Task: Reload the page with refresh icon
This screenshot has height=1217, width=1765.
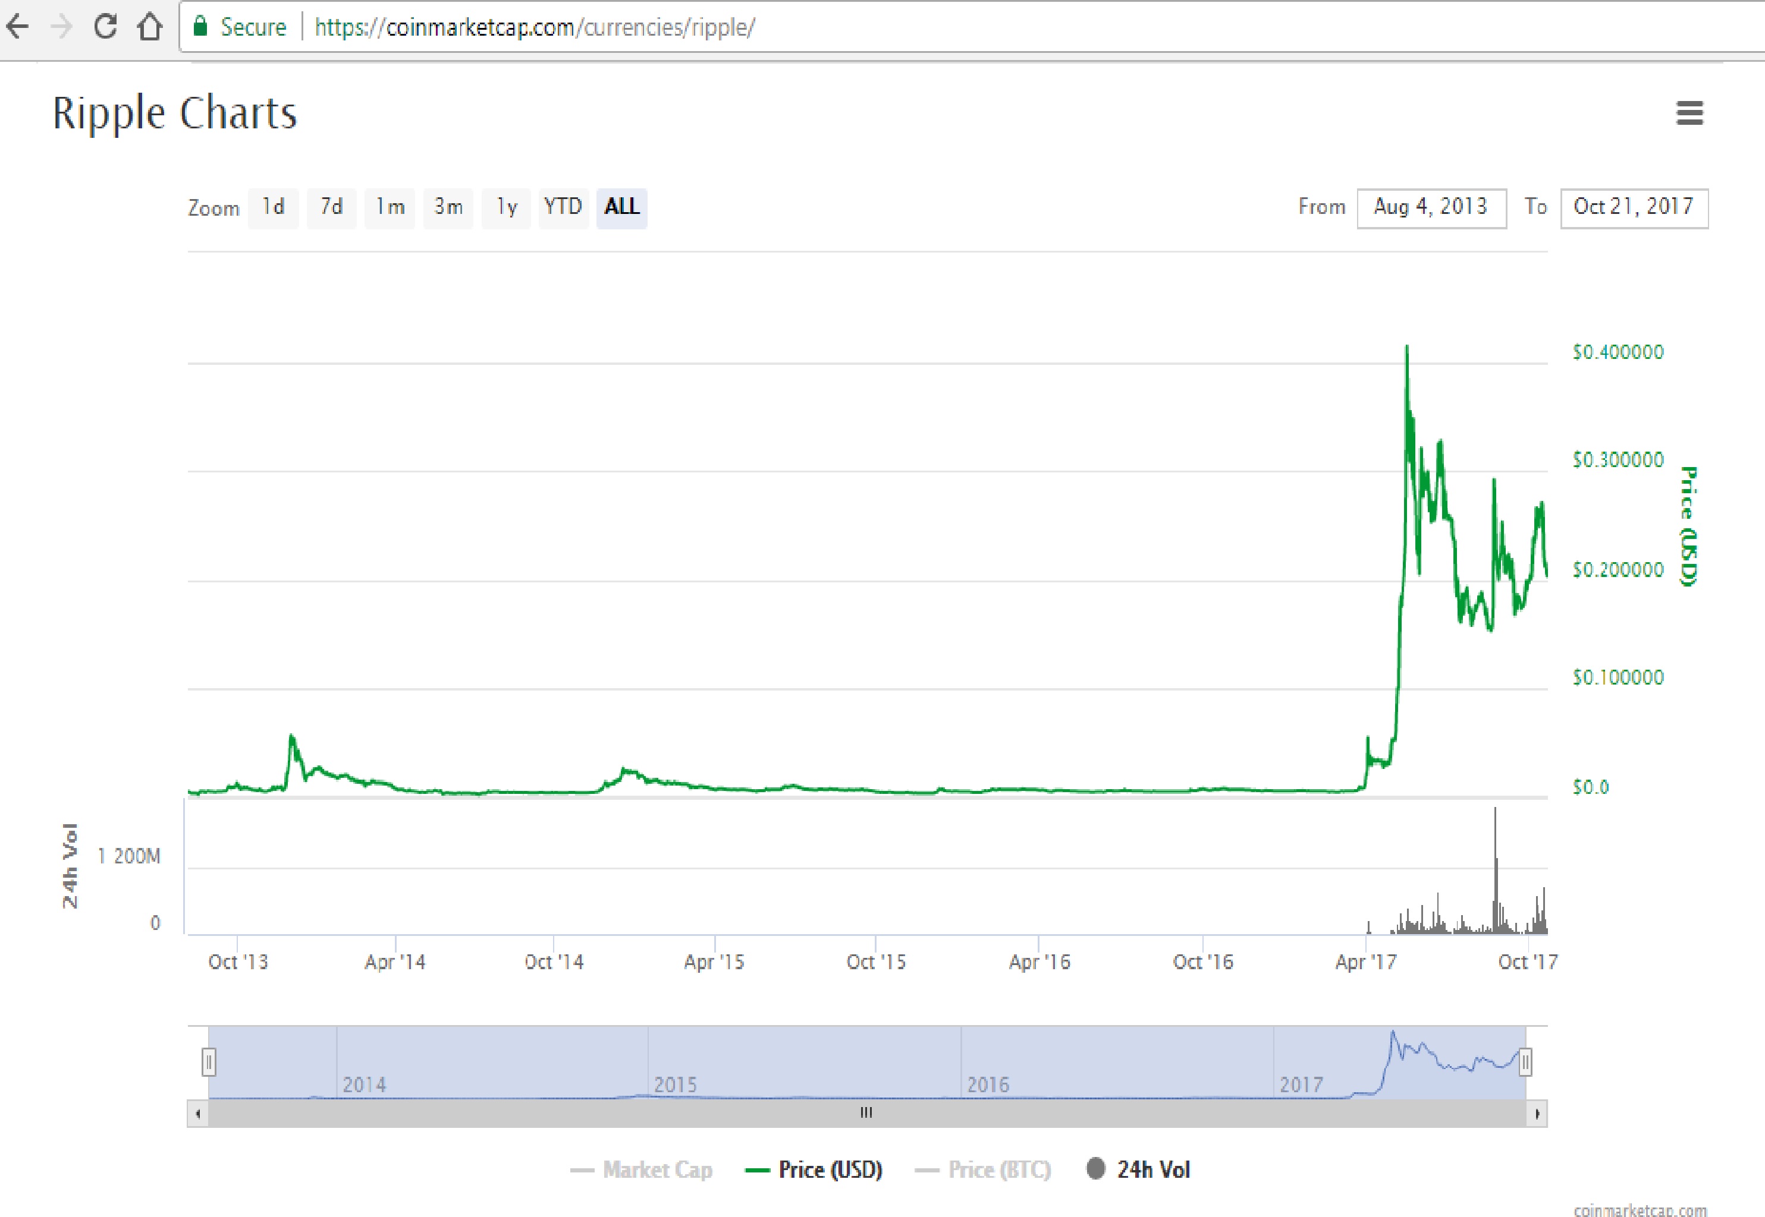Action: 105,27
